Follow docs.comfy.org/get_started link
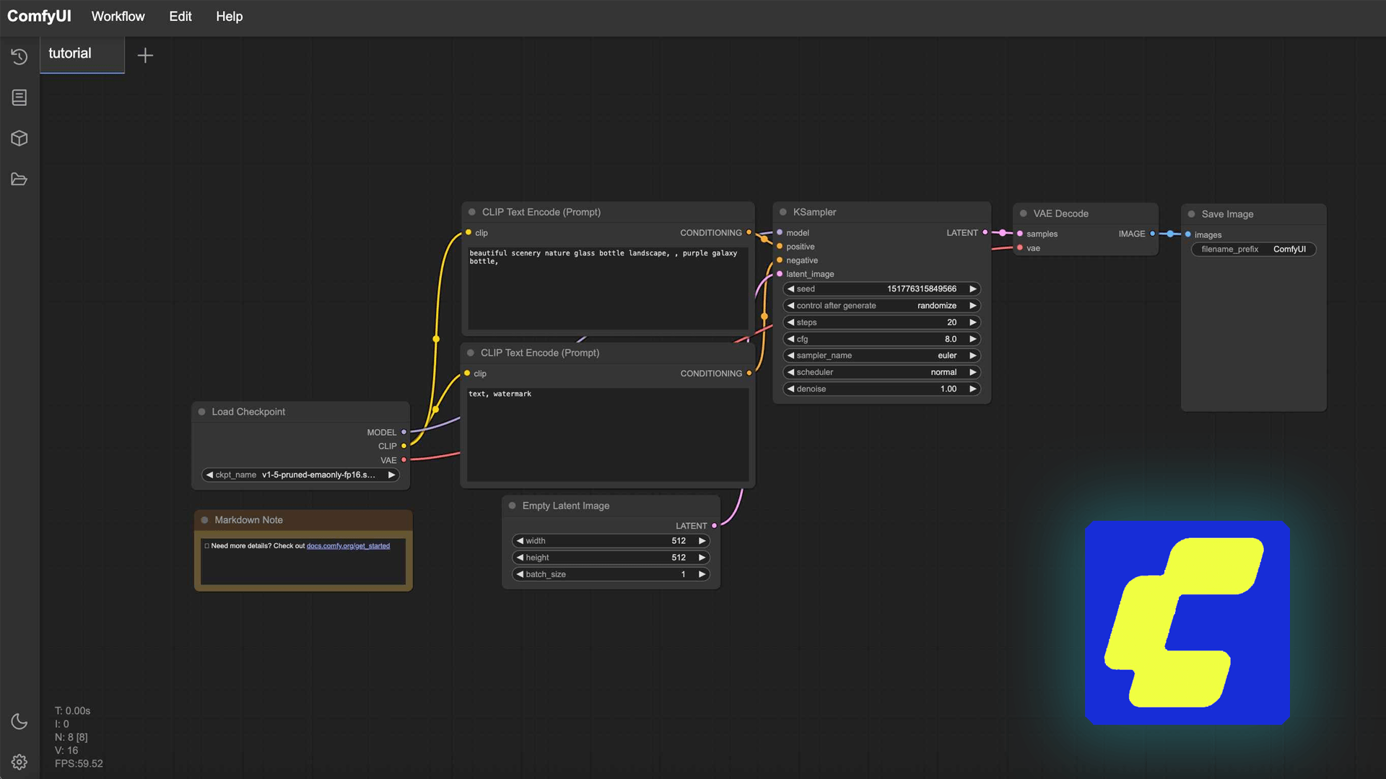The height and width of the screenshot is (779, 1386). (348, 546)
